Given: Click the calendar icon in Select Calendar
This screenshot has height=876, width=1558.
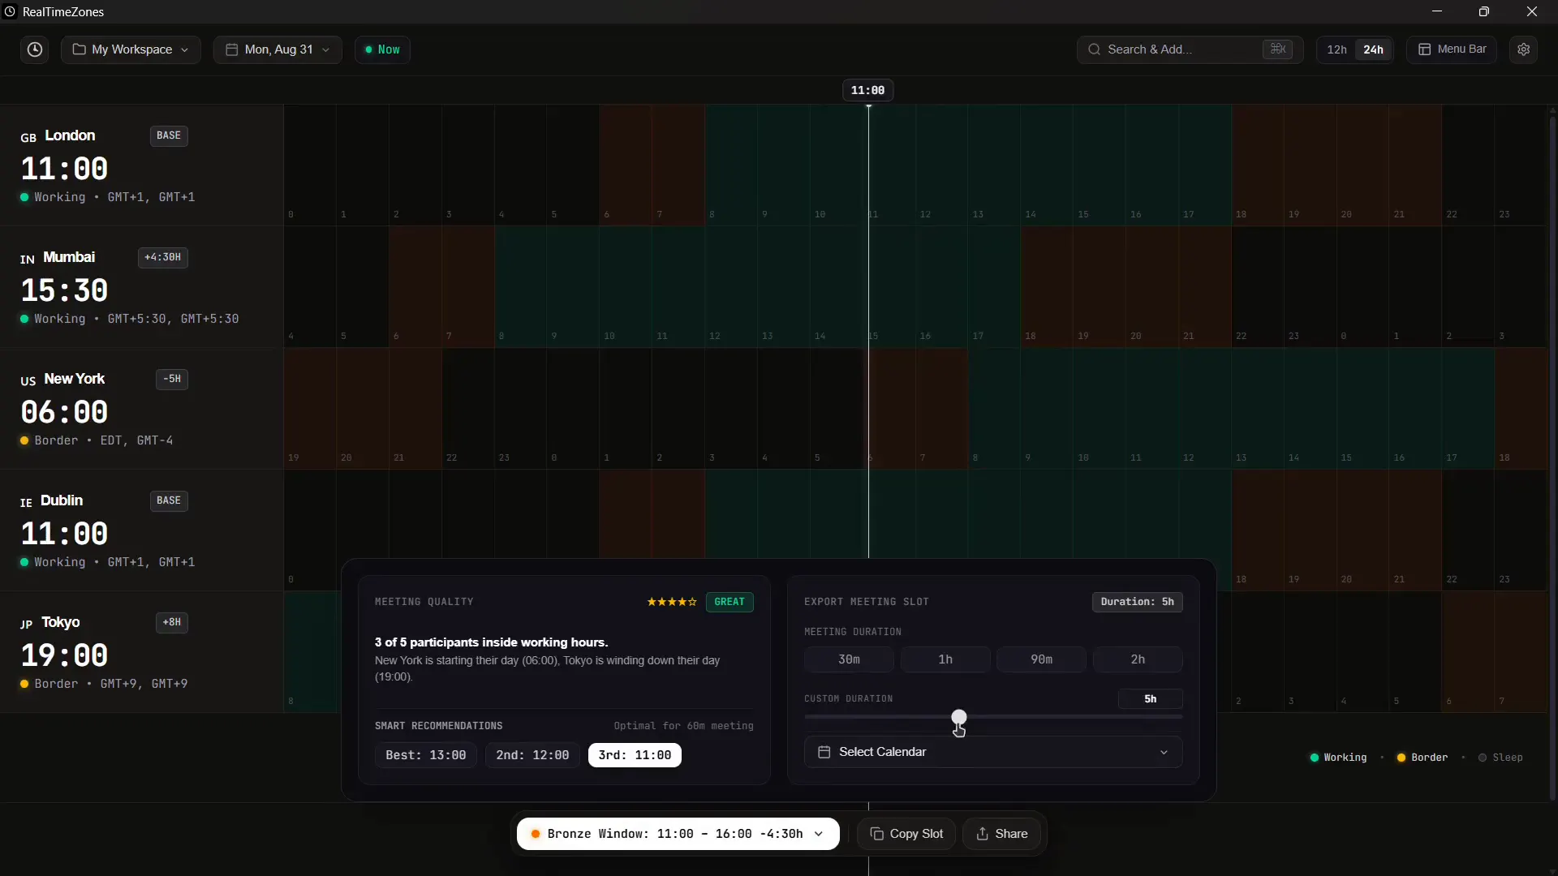Looking at the screenshot, I should (x=824, y=752).
